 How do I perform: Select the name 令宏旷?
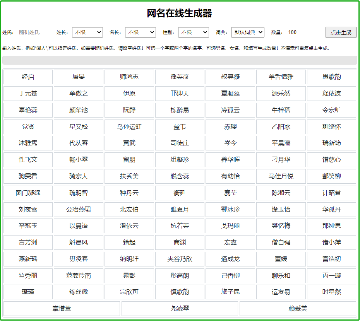pyautogui.click(x=331, y=110)
